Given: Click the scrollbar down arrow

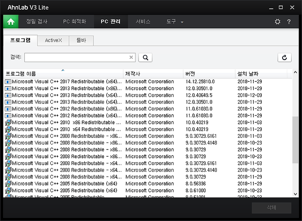Looking at the screenshot, I should (x=295, y=194).
